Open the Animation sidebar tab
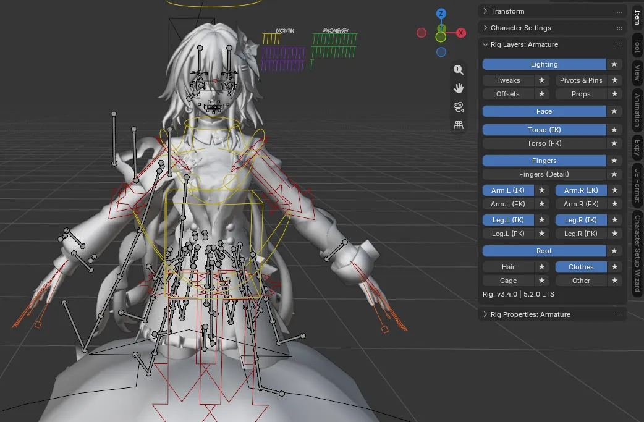644x422 pixels. click(637, 110)
